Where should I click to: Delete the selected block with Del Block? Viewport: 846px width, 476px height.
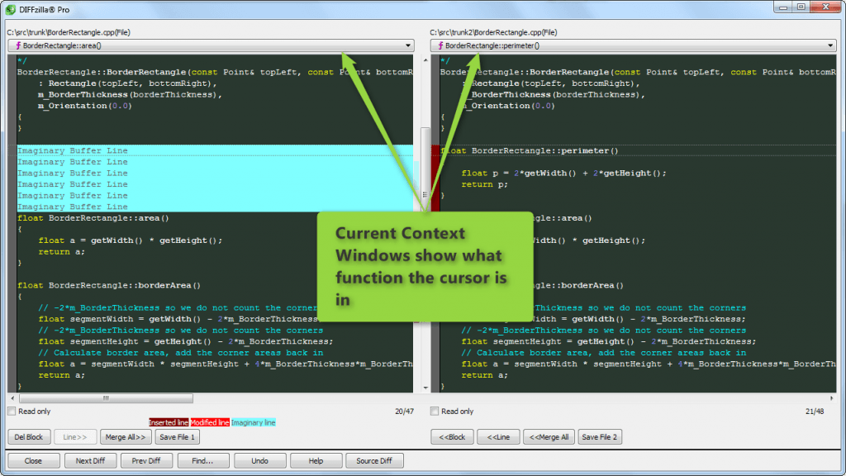coord(29,436)
